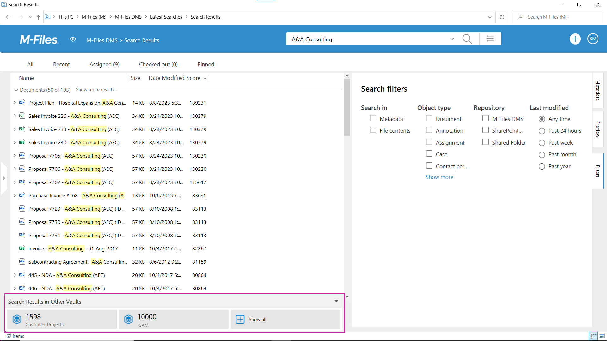Viewport: 607px width, 341px height.
Task: Switch to the Recent tab
Action: pyautogui.click(x=61, y=64)
